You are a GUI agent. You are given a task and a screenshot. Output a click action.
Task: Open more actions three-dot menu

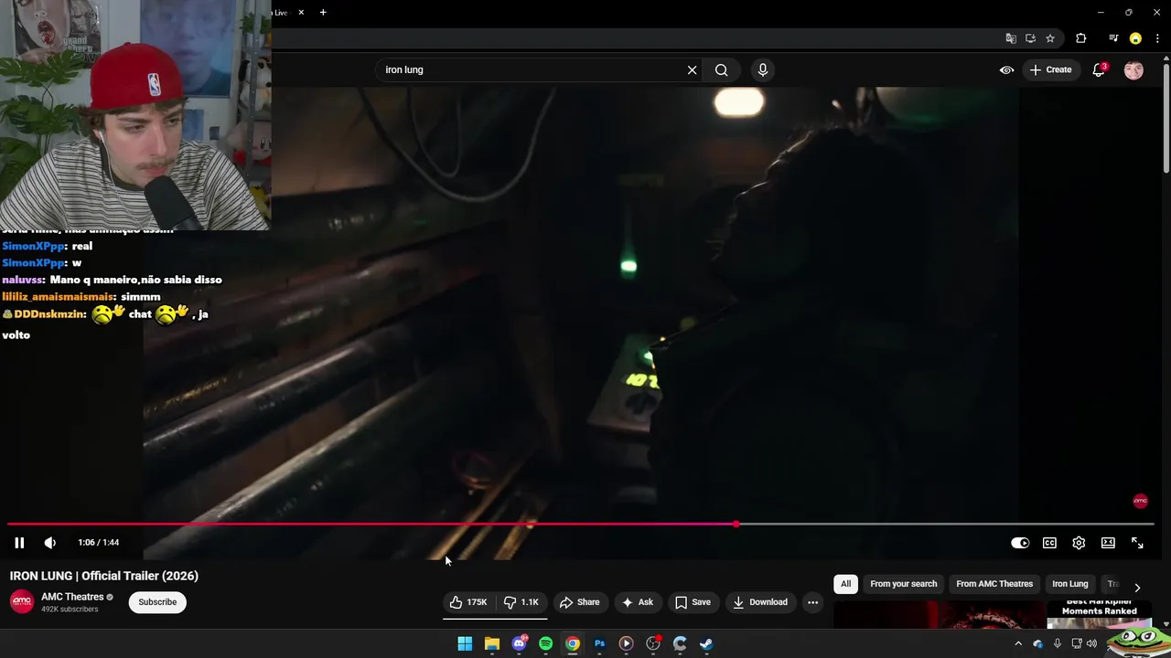812,602
